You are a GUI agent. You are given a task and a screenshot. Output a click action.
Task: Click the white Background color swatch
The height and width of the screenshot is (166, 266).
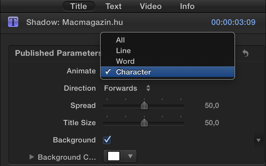(x=114, y=156)
